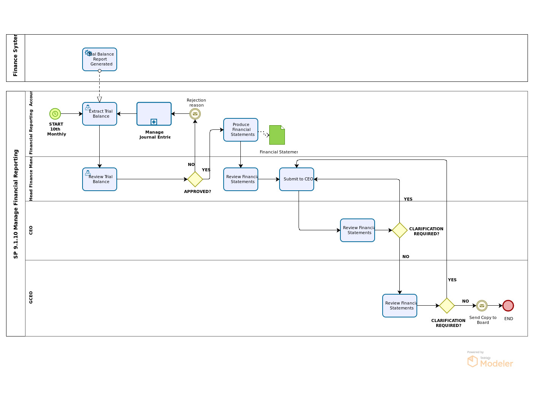Screen dimensions: 534x397
Task: Click the Submit to CEO task
Action: coord(297,179)
